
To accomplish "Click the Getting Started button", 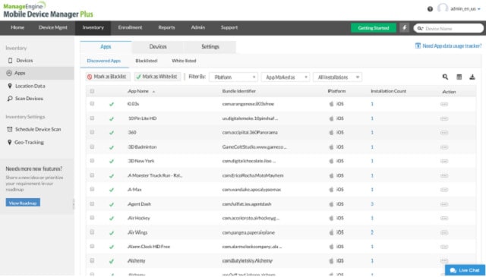I will coord(374,28).
